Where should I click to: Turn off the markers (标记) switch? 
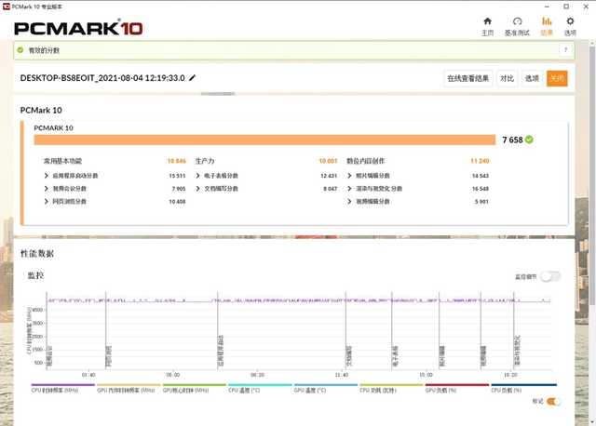click(552, 401)
